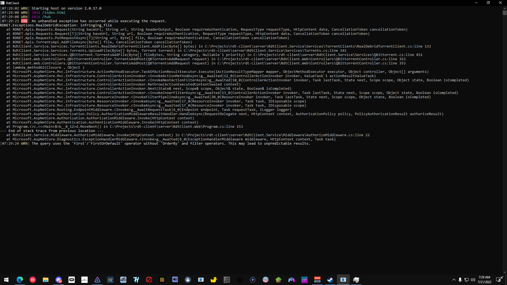The image size is (507, 285).
Task: Minimize the RdtClient console window
Action: pyautogui.click(x=476, y=3)
